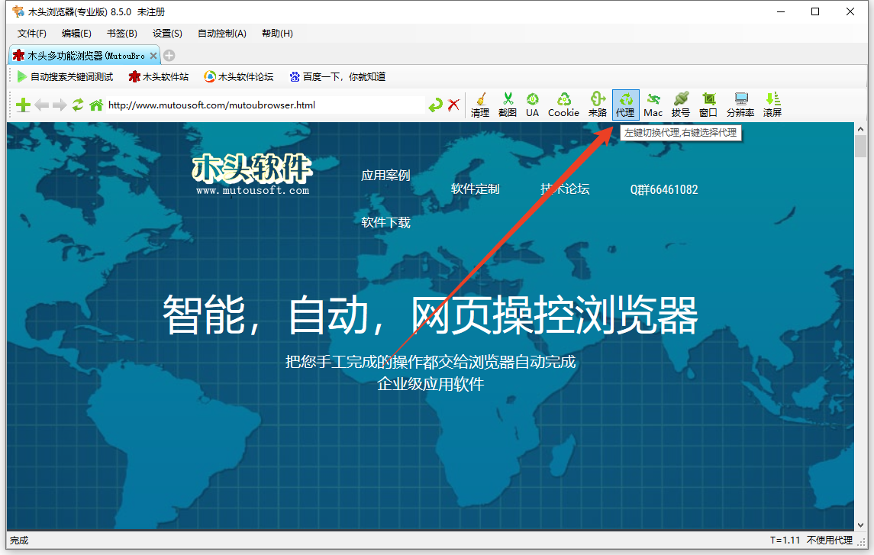Open the 设置(S) settings menu

(x=166, y=33)
